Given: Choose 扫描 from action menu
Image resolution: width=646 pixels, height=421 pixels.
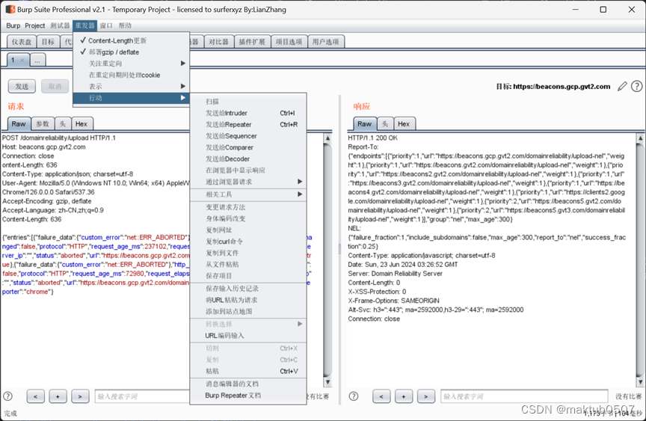Looking at the screenshot, I should tap(248, 102).
